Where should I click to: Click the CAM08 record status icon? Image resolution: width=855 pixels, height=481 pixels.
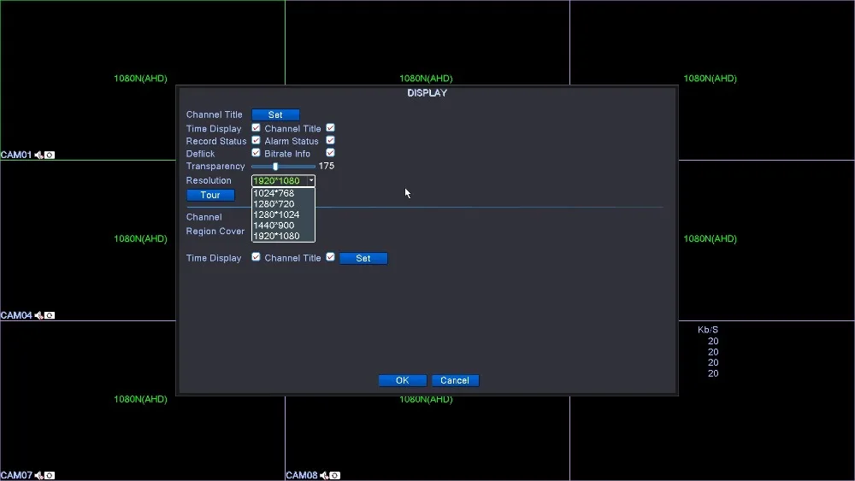point(335,476)
